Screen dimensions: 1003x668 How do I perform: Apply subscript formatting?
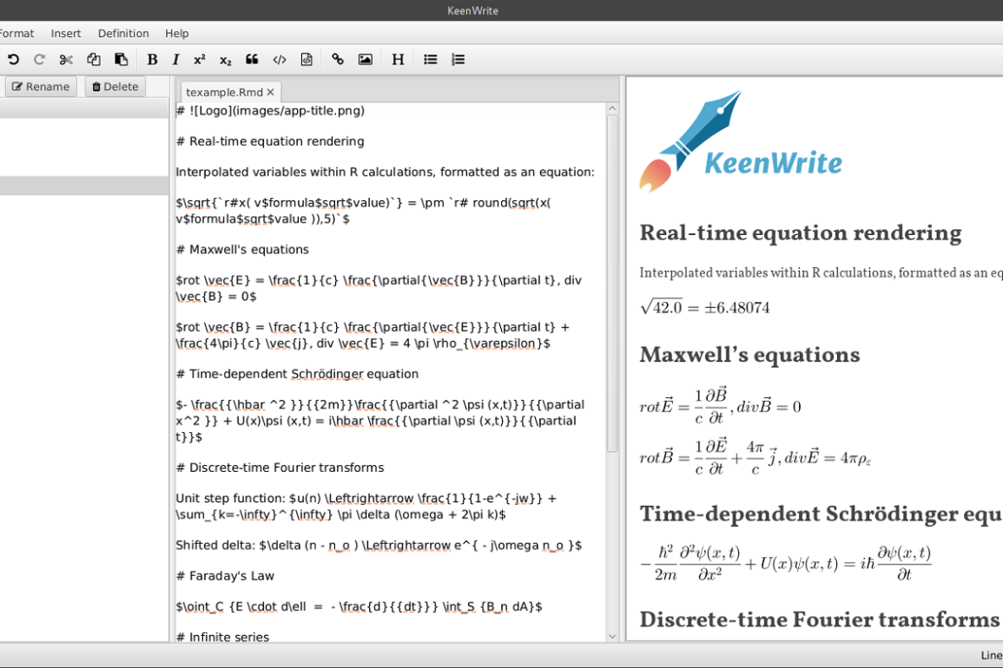click(226, 60)
